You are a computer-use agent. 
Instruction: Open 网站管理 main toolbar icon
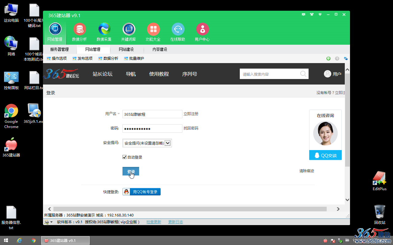tap(55, 32)
